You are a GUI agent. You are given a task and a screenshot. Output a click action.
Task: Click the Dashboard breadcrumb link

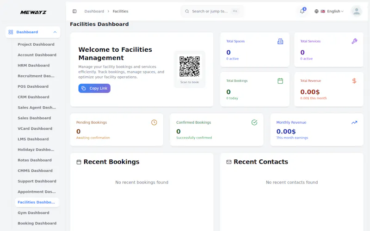tap(94, 11)
